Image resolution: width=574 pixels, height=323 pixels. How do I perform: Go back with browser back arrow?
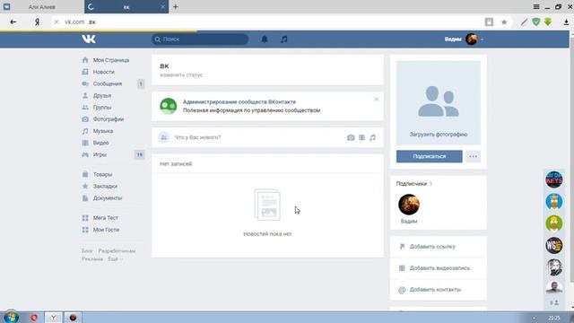pyautogui.click(x=13, y=22)
